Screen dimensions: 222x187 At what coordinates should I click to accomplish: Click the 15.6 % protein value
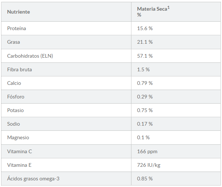click(x=145, y=28)
